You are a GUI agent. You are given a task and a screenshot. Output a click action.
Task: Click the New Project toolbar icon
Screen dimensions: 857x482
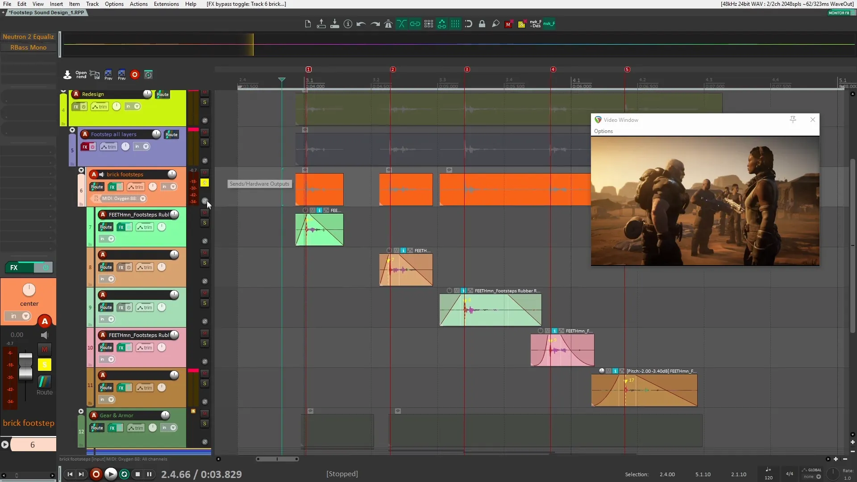(308, 24)
